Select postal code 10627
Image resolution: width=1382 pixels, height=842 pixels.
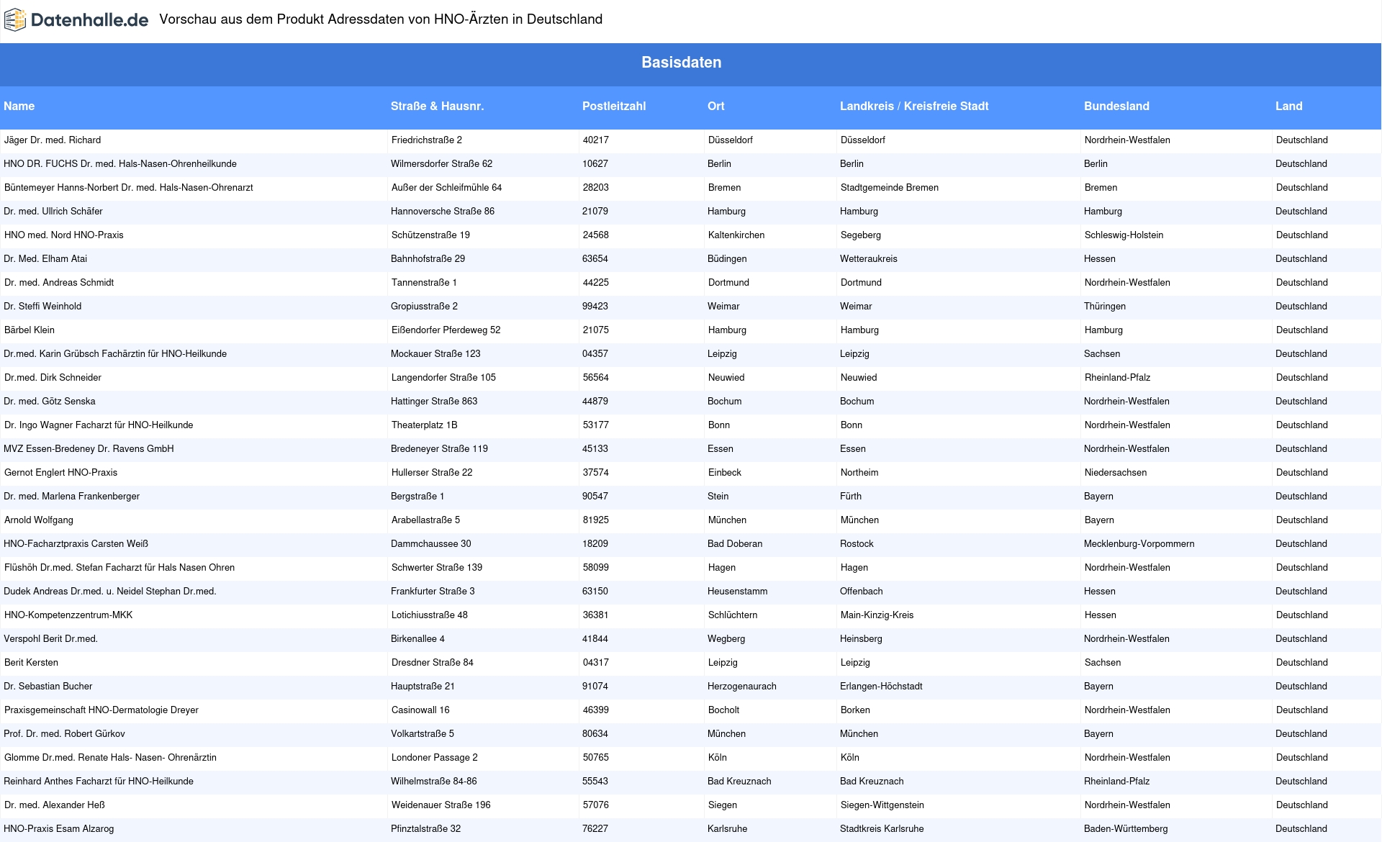point(595,164)
